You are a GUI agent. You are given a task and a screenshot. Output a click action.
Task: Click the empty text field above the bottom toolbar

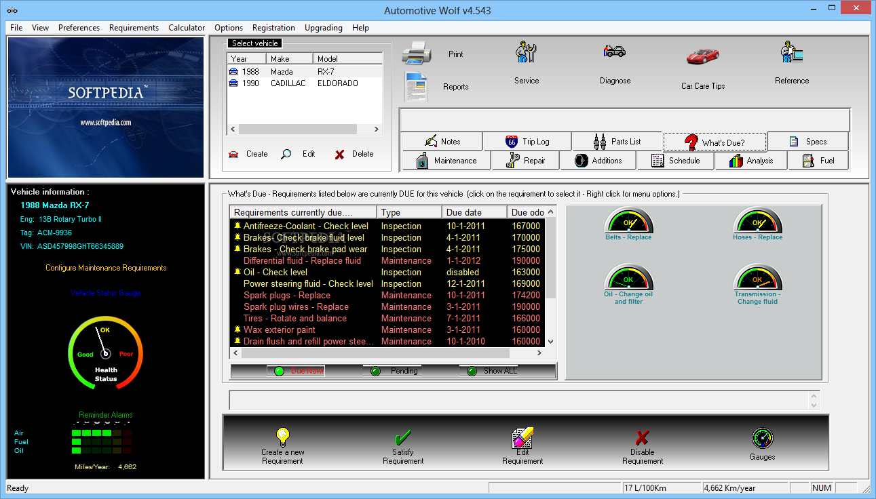[525, 400]
